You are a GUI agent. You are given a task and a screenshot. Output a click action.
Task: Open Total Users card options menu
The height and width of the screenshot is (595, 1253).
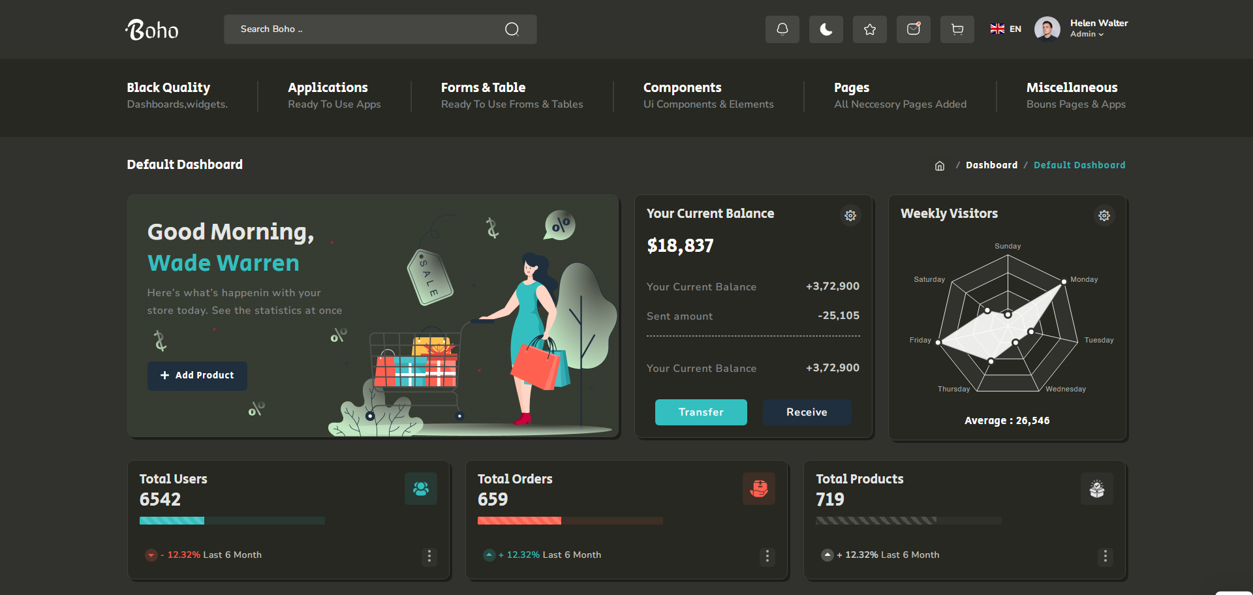point(429,556)
